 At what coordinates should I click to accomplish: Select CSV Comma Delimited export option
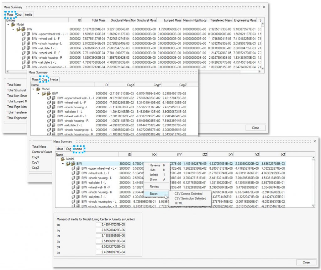188,194
